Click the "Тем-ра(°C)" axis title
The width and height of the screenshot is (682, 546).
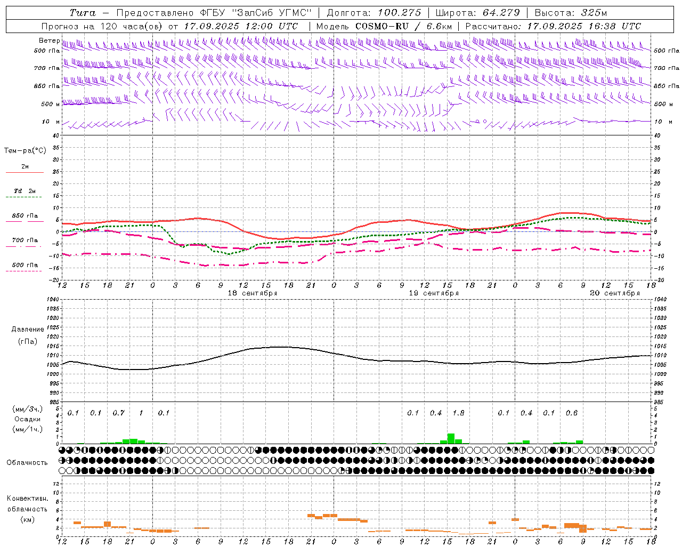pos(25,151)
